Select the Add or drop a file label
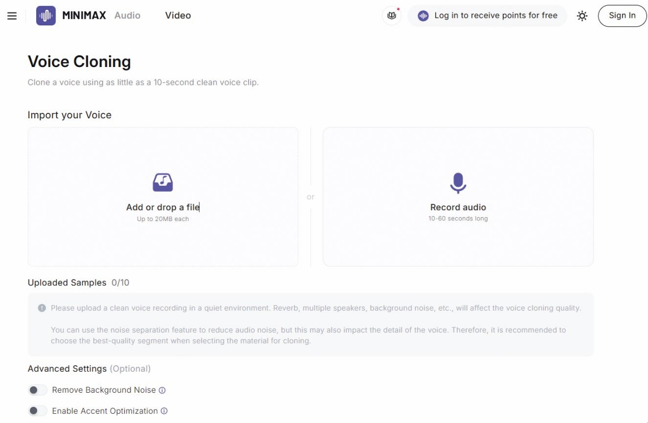648x423 pixels. (163, 207)
